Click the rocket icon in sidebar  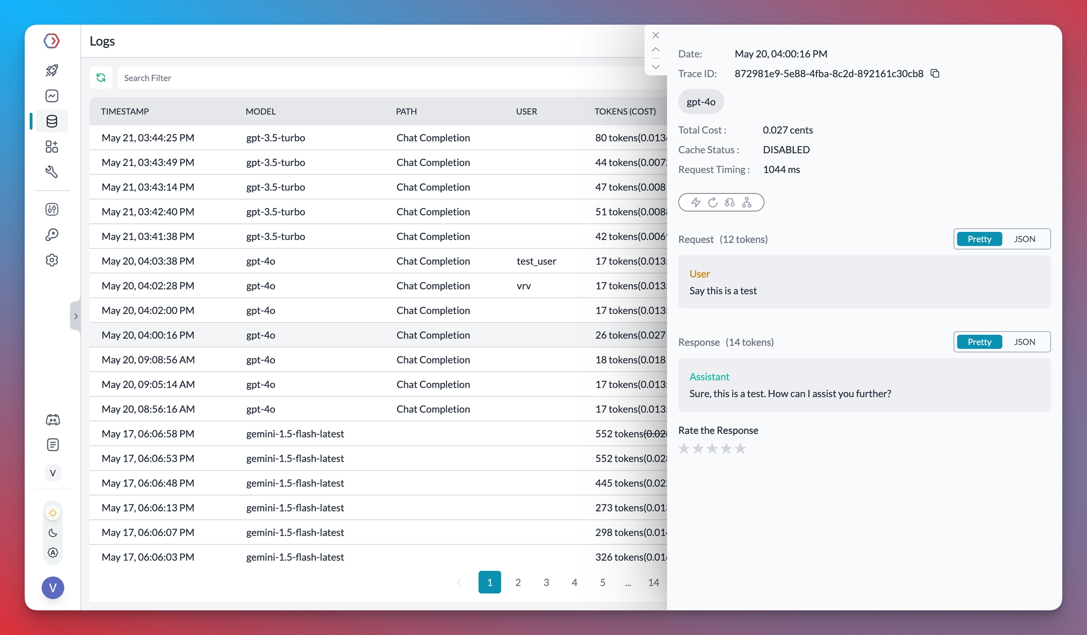(52, 70)
